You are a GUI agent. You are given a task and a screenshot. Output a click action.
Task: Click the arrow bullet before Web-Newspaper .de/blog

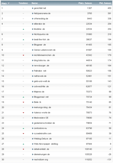33,144
